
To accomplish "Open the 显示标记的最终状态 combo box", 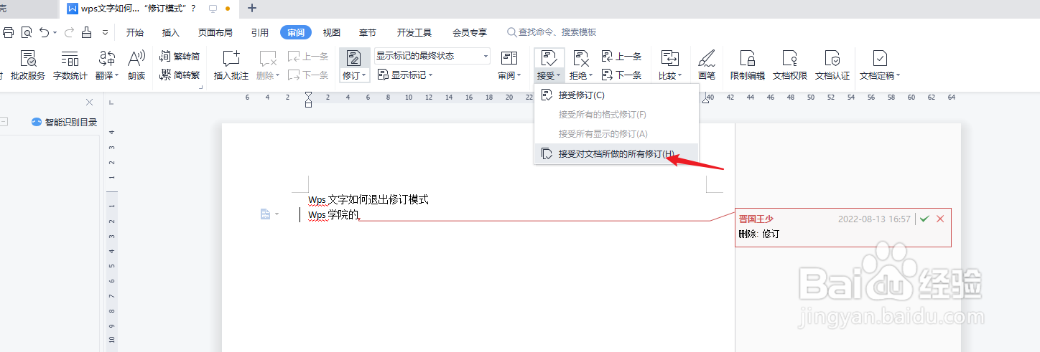I will [432, 56].
